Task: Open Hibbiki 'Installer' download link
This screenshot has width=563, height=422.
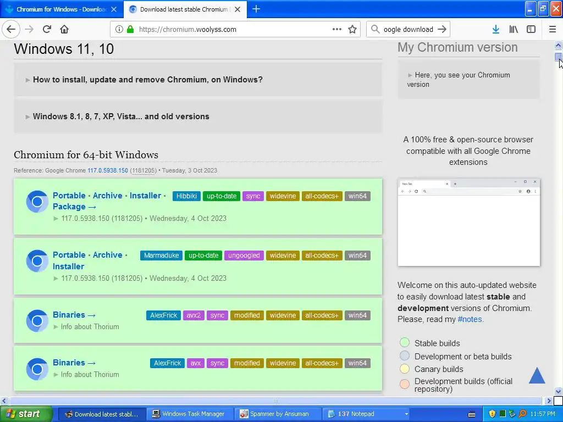Action: tap(145, 196)
